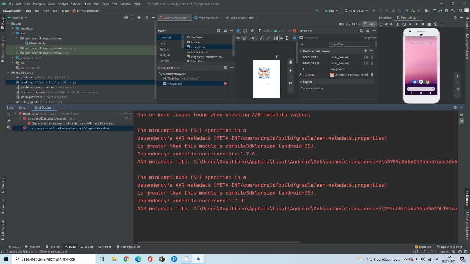470x264 pixels.
Task: Open the Pixel API 29 device dropdown
Action: pyautogui.click(x=355, y=11)
